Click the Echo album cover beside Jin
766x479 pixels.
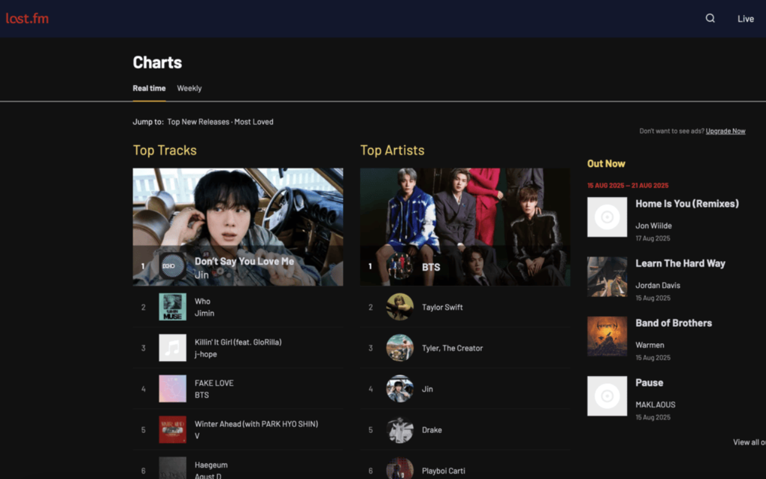click(x=172, y=266)
